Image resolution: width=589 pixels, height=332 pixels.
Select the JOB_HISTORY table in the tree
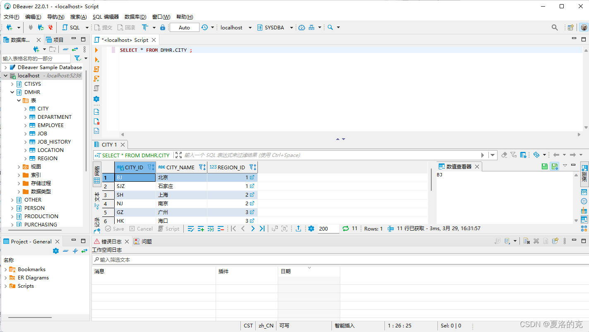pyautogui.click(x=54, y=142)
